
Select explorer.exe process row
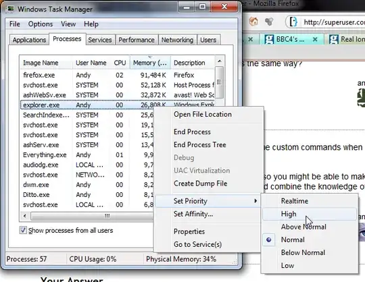tap(118, 105)
